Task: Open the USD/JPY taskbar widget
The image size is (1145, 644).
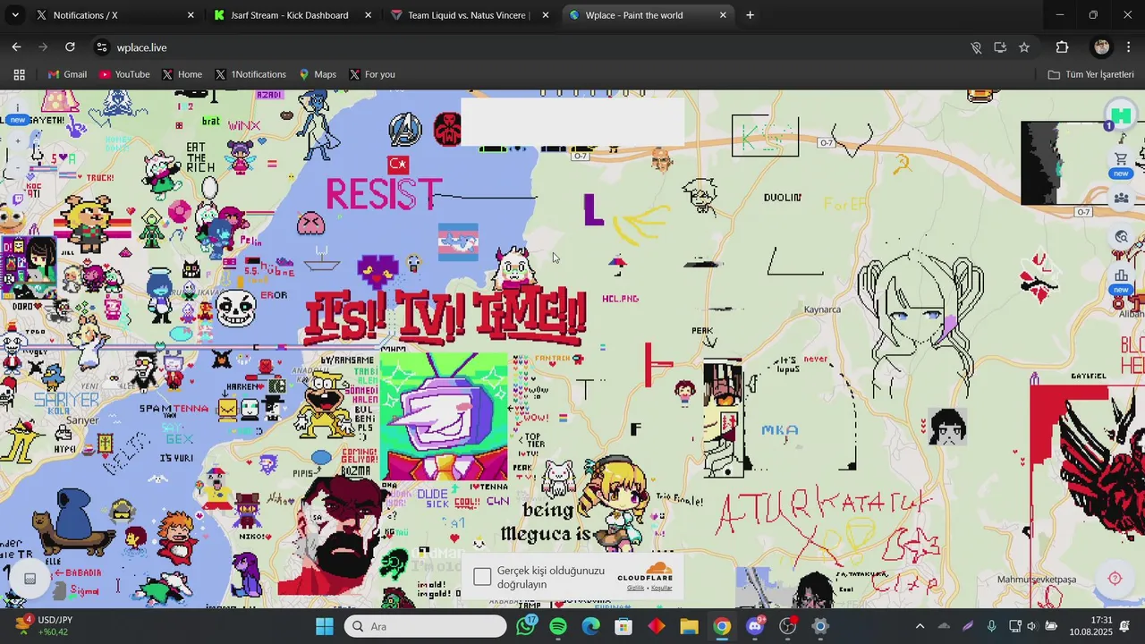Action: 45,626
